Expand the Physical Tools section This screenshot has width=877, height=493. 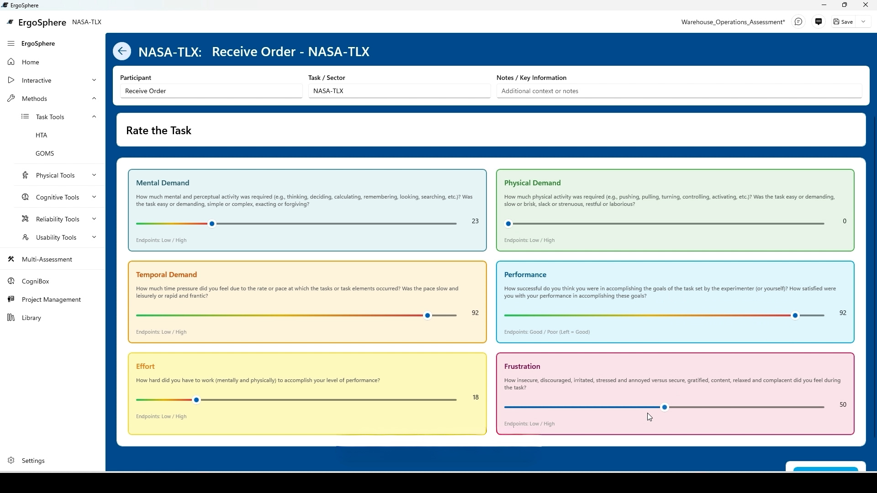coord(94,175)
